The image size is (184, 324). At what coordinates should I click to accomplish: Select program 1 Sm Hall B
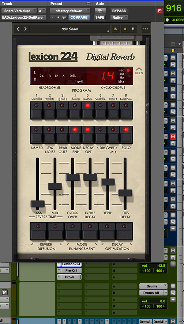point(37,110)
